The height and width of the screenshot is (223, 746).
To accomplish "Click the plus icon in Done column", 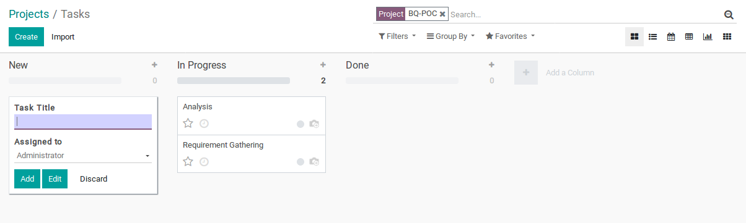I will coord(491,65).
